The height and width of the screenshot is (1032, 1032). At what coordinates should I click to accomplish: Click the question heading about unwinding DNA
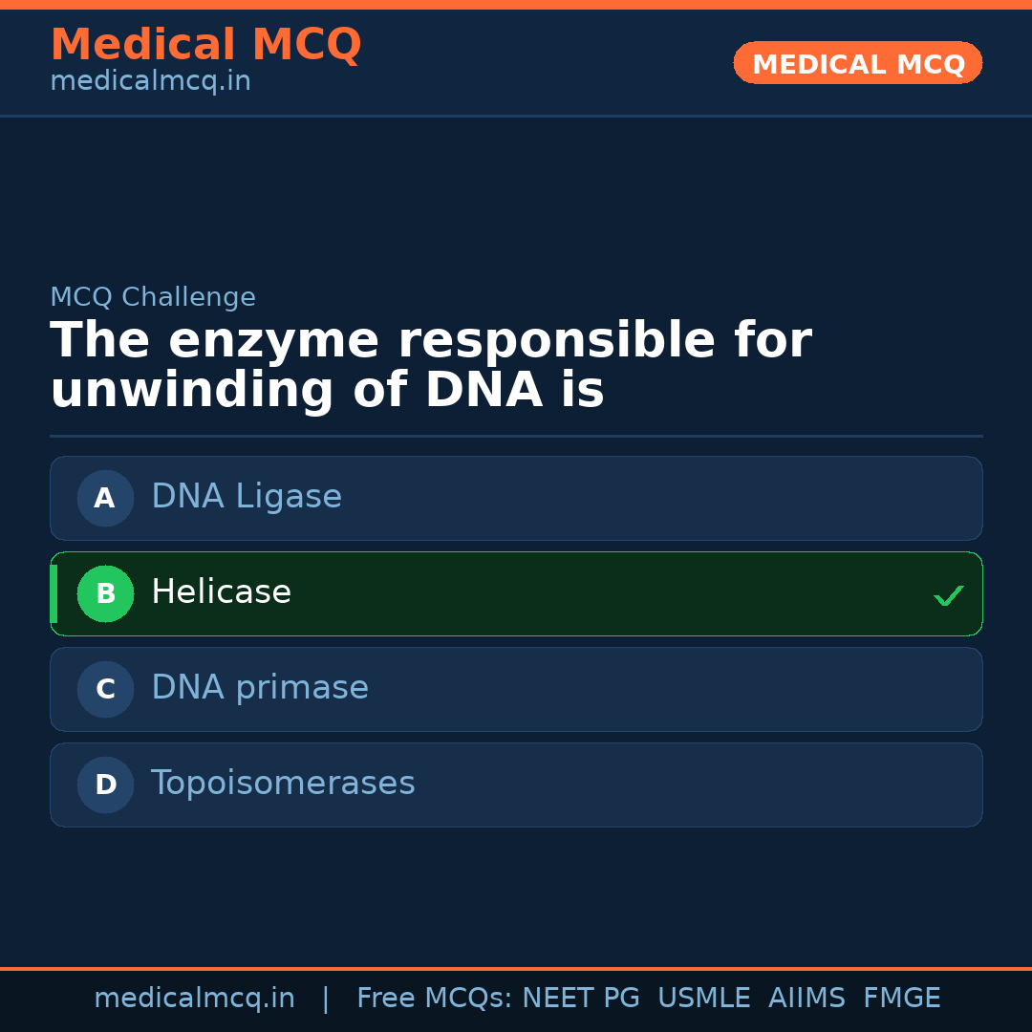(430, 366)
